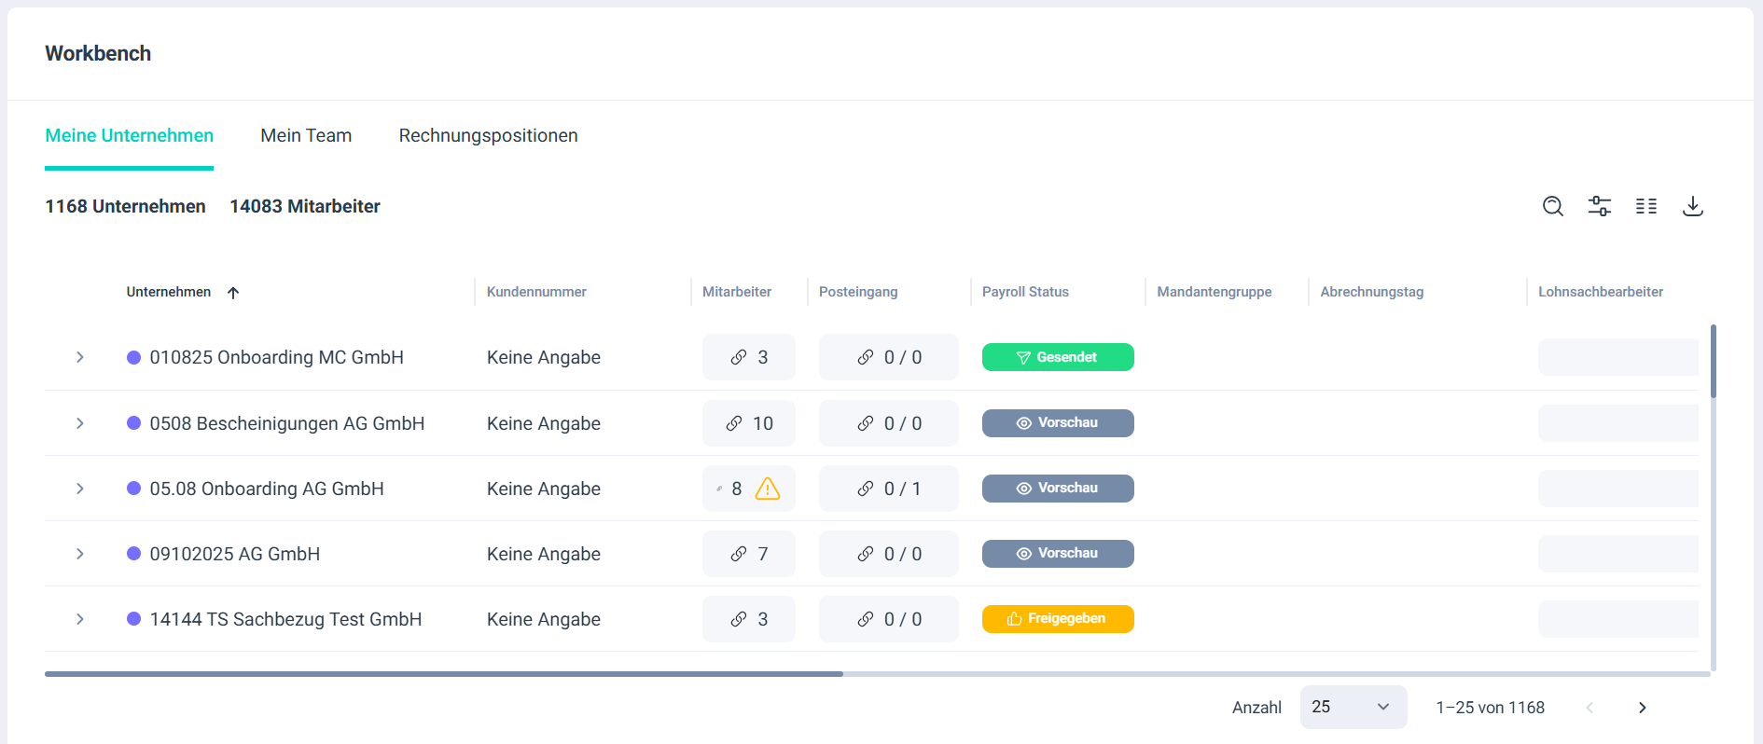Switch to the Rechnungspositionen tab
Image resolution: width=1763 pixels, height=744 pixels.
click(488, 135)
